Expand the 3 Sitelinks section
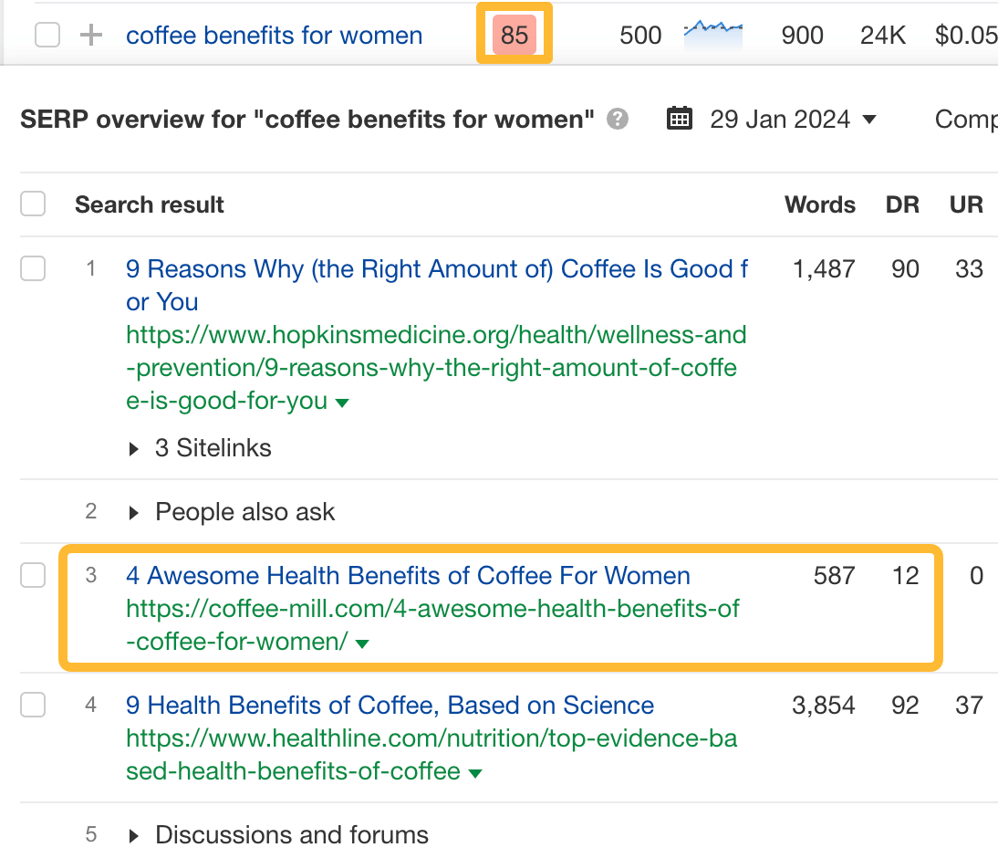Viewport: 998px width, 858px height. point(133,448)
